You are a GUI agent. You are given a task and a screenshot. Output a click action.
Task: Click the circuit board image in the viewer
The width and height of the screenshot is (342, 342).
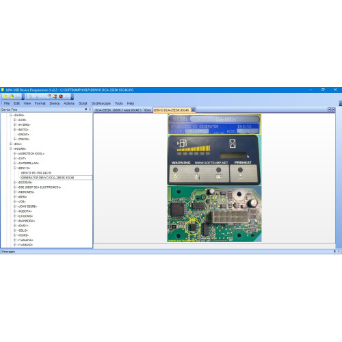(x=214, y=214)
